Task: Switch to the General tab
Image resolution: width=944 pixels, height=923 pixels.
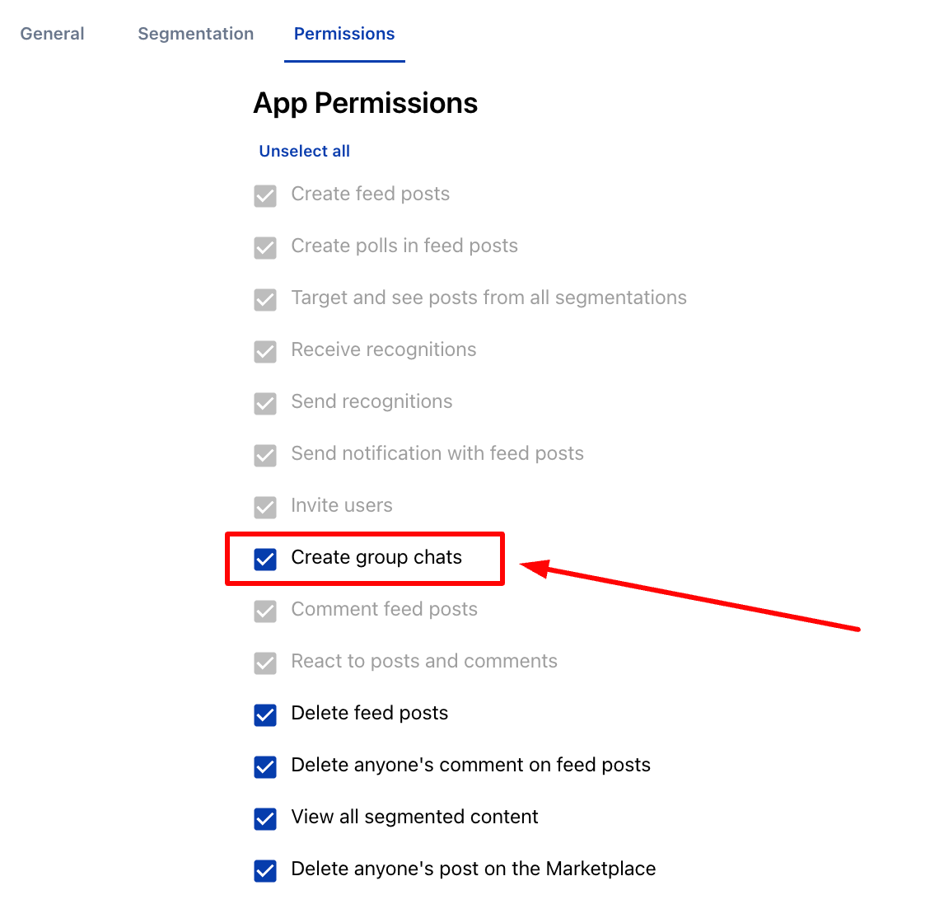Action: tap(52, 34)
